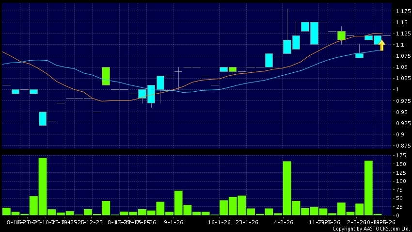The height and width of the screenshot is (232, 412).
Task: Click the lowest cyan candlestick near 0.925
Action: pos(43,118)
